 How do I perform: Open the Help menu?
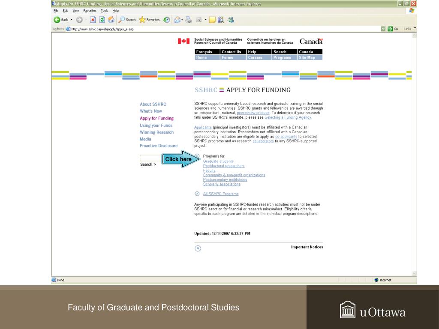116,11
